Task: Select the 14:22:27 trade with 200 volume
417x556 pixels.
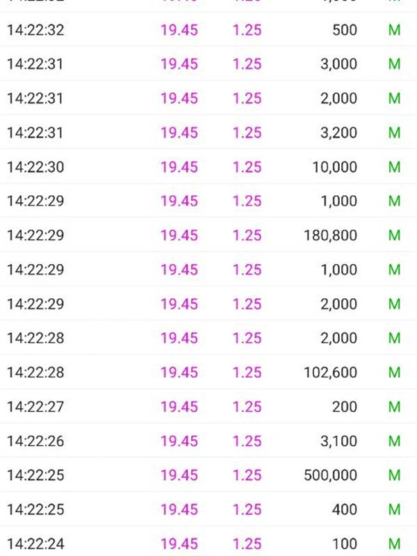Action: pos(208,407)
